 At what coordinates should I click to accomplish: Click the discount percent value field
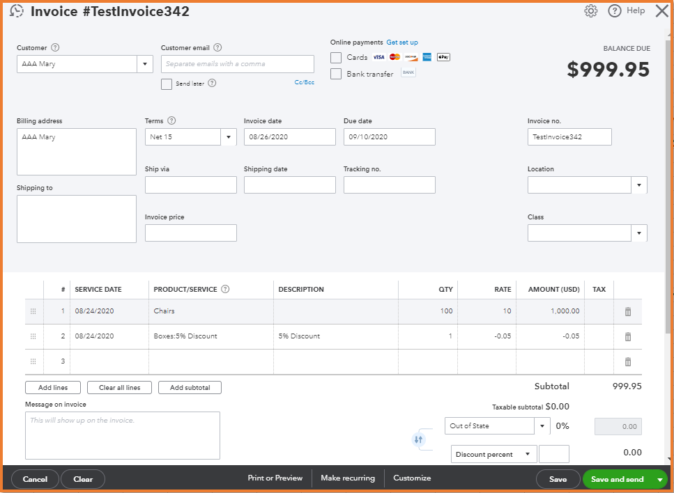pos(553,454)
